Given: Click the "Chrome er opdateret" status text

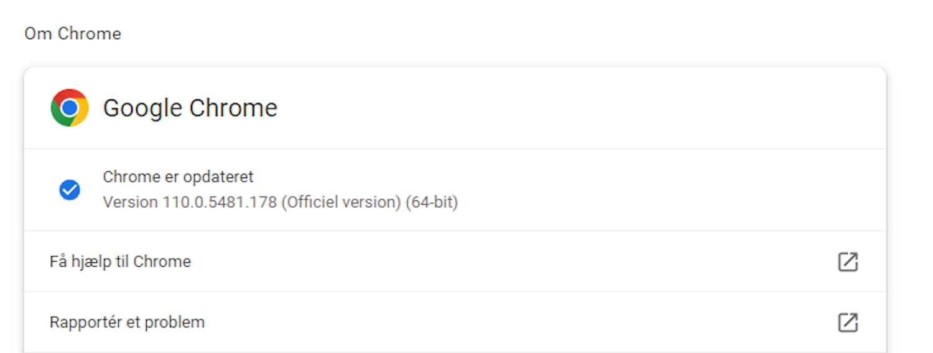Looking at the screenshot, I should (x=178, y=177).
